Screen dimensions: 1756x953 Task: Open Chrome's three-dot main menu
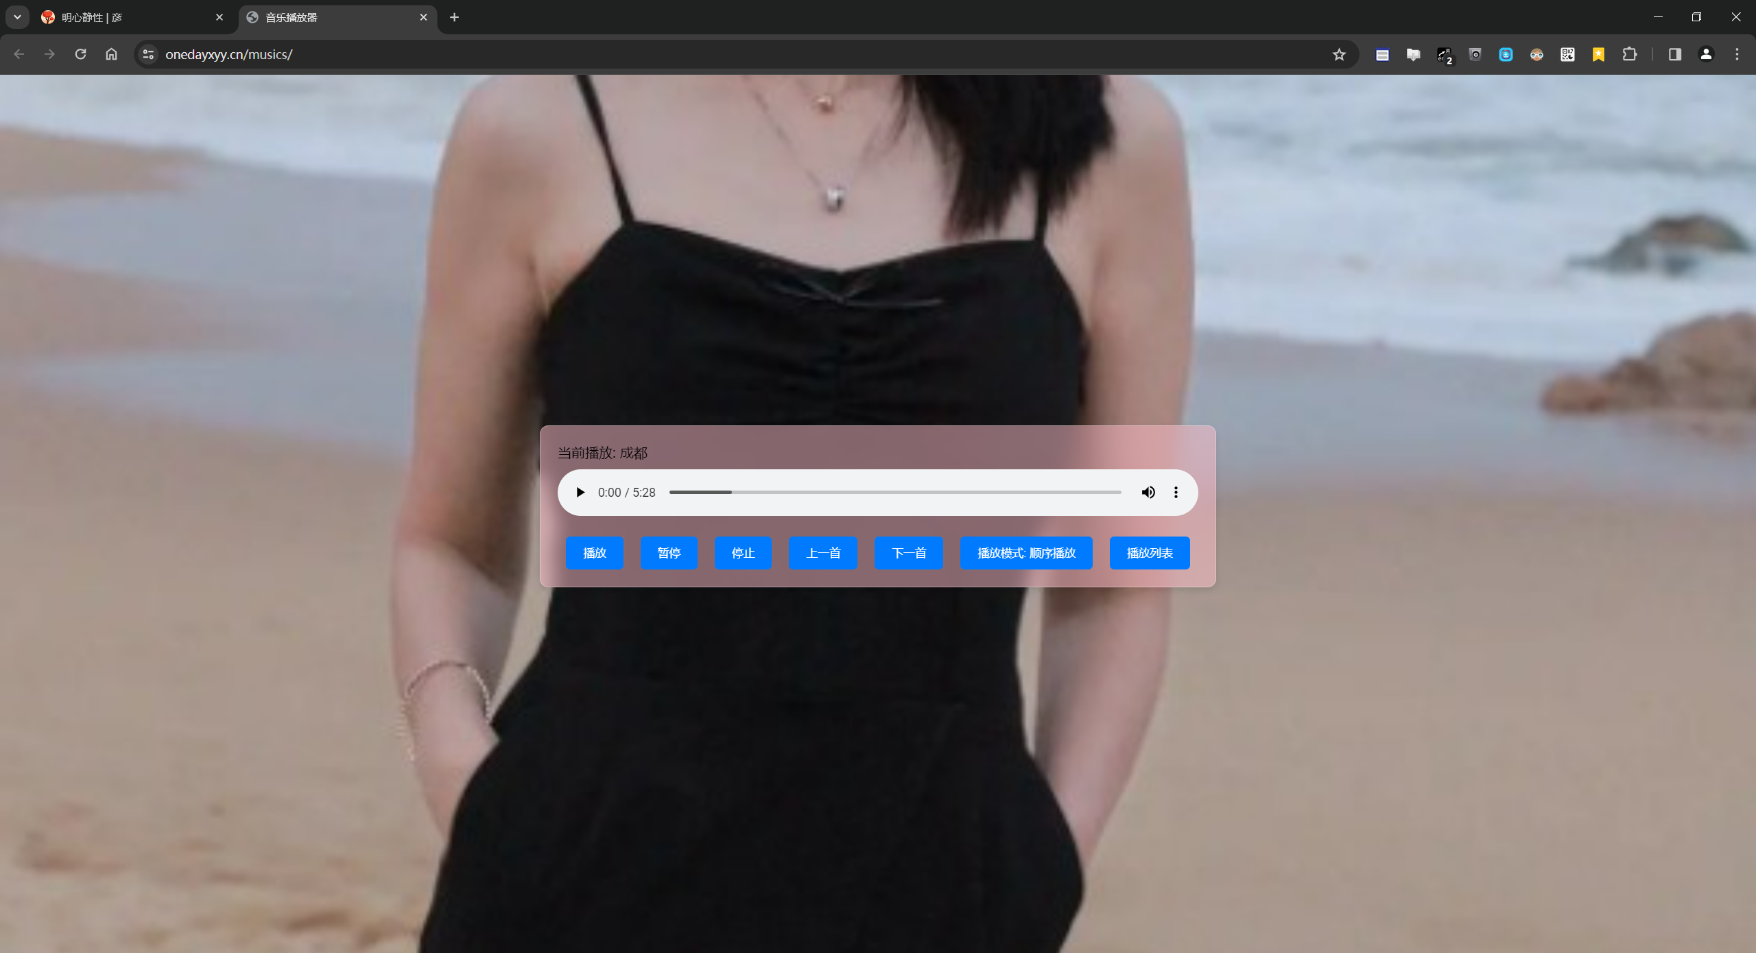pos(1737,54)
